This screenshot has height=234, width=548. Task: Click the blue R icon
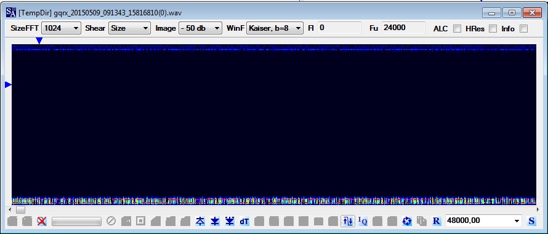(437, 221)
